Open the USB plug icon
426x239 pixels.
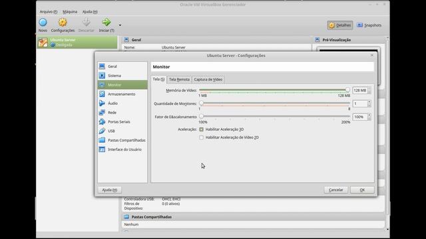tap(102, 131)
